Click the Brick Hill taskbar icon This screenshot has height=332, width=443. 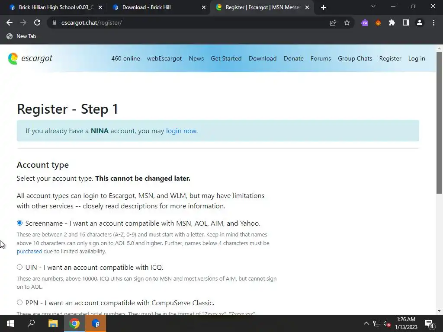96,323
